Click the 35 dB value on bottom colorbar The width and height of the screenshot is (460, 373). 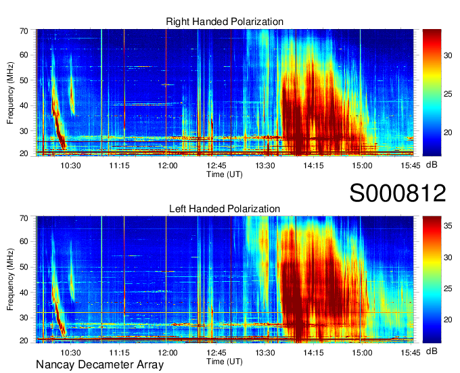(448, 226)
